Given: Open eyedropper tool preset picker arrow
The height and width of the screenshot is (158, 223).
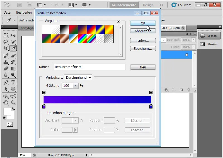Looking at the screenshot, I should coord(14,20).
